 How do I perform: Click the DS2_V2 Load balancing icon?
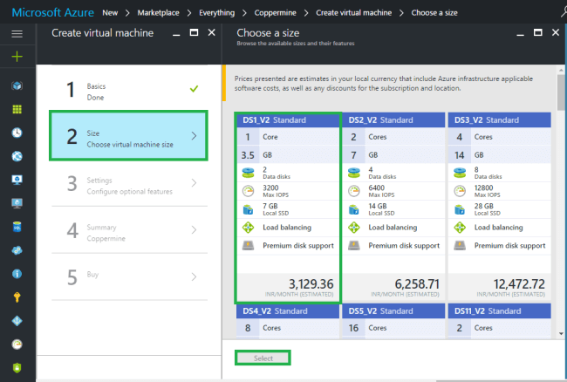pos(354,228)
